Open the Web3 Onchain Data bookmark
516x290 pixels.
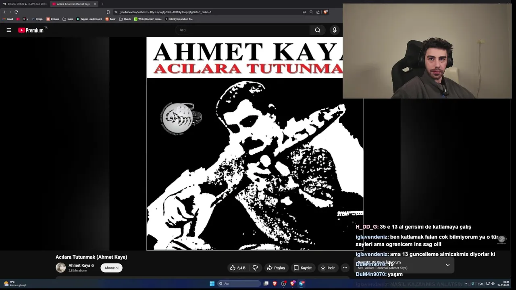click(148, 19)
